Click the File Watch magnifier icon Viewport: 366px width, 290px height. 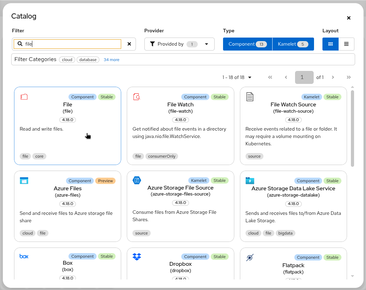[x=137, y=97]
